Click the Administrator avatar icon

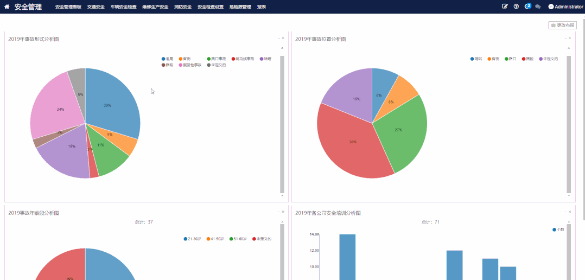pos(551,7)
